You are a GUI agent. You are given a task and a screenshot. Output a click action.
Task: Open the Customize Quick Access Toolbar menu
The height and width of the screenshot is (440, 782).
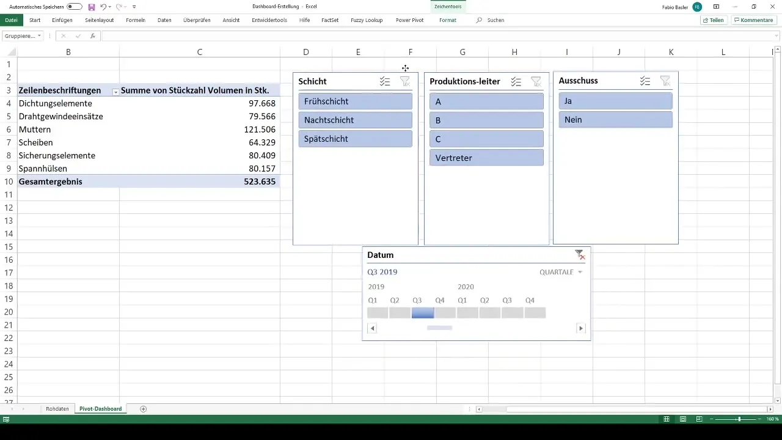pyautogui.click(x=134, y=7)
